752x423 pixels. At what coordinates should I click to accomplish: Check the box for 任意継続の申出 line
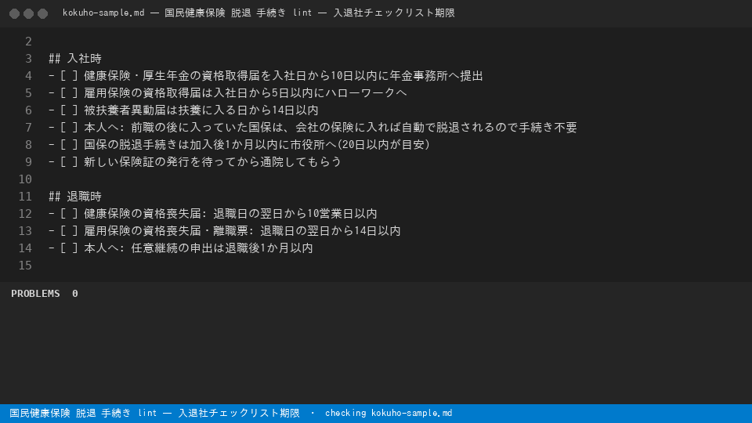click(x=69, y=248)
